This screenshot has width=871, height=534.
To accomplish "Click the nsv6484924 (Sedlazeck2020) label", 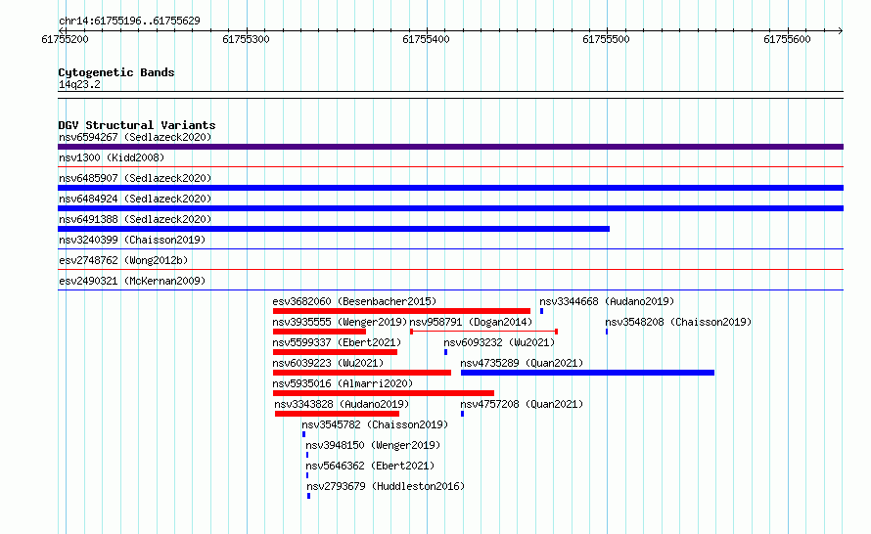I will click(x=135, y=199).
